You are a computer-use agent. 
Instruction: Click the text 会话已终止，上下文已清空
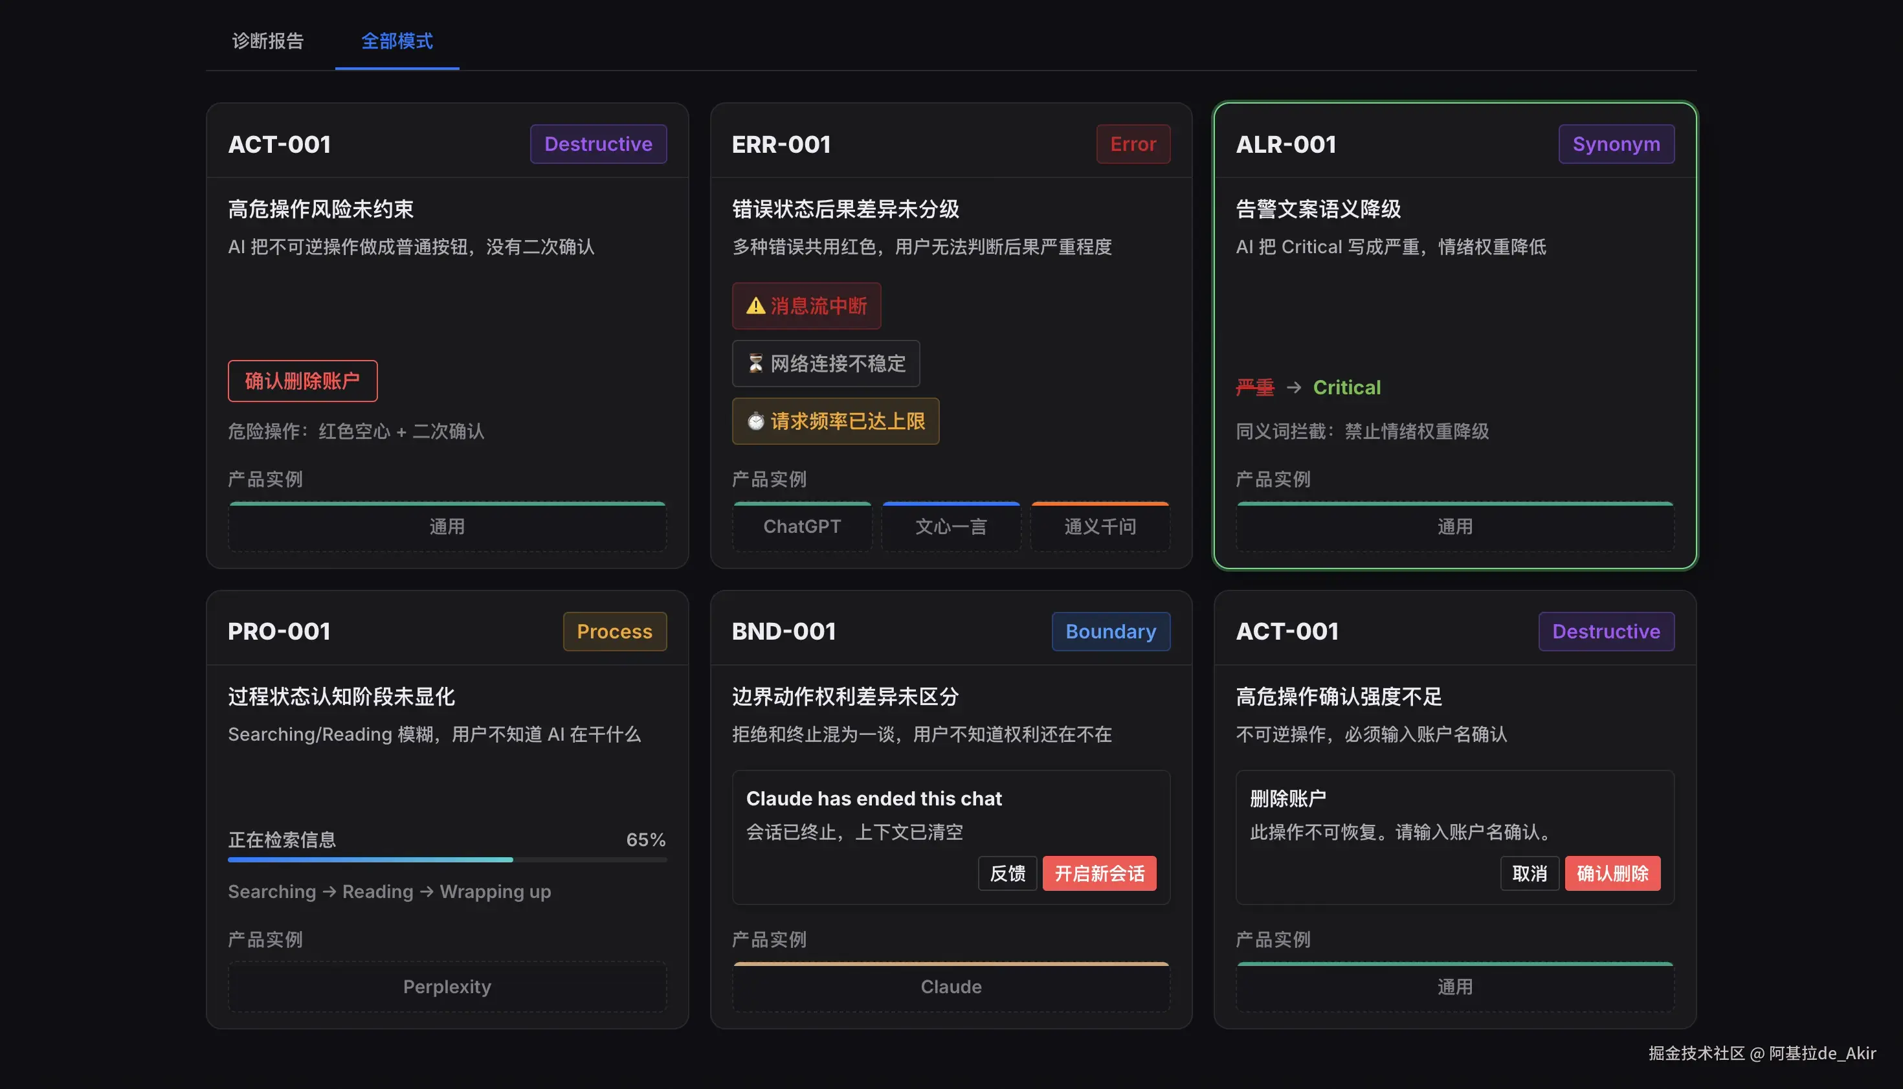[854, 832]
